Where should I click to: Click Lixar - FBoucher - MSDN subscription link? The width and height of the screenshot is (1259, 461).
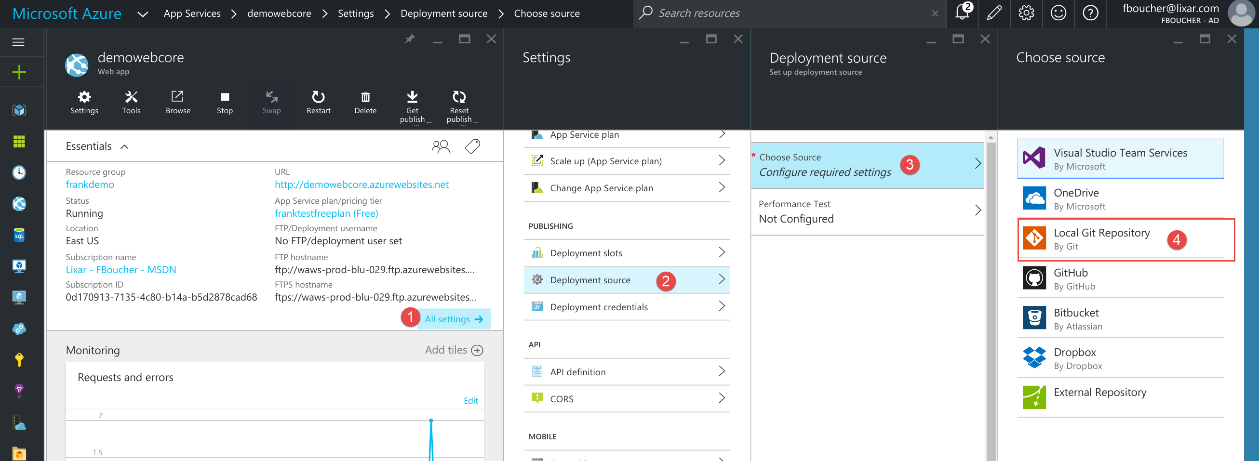pyautogui.click(x=121, y=270)
